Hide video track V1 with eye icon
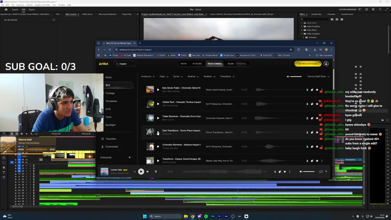 click(27, 162)
